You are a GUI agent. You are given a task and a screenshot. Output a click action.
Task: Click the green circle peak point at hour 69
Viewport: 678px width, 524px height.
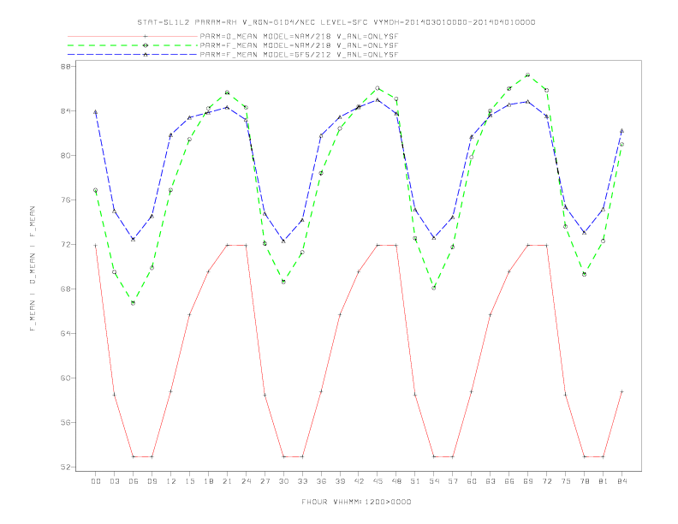[x=528, y=74]
